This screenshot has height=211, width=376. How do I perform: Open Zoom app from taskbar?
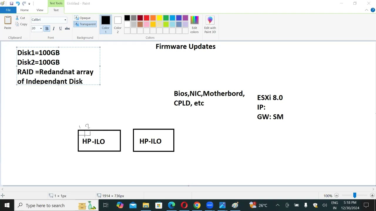pyautogui.click(x=209, y=205)
